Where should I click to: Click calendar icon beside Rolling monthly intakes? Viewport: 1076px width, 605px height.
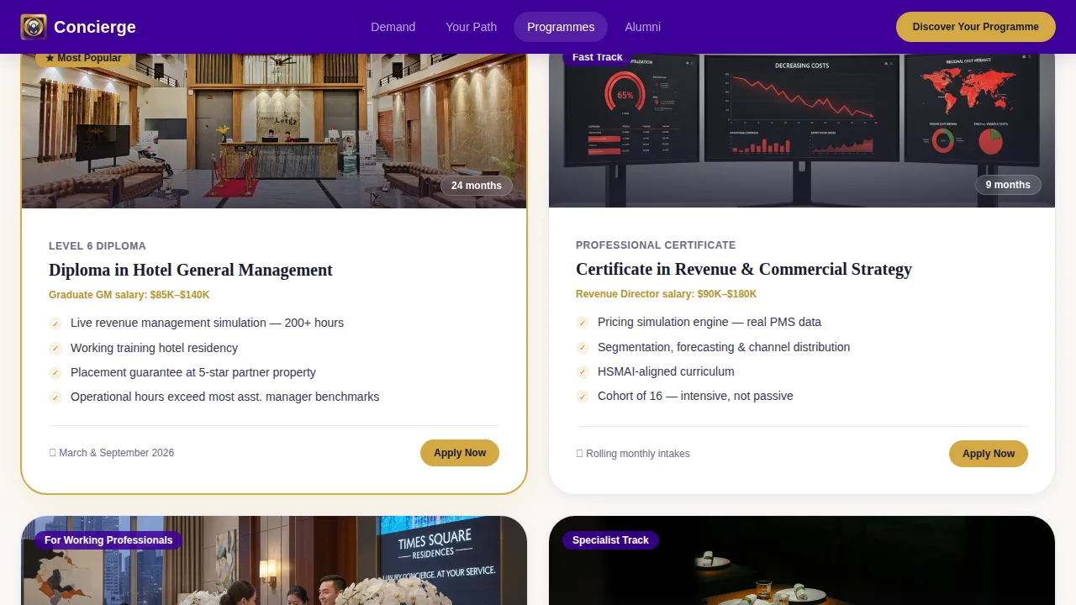click(x=579, y=454)
